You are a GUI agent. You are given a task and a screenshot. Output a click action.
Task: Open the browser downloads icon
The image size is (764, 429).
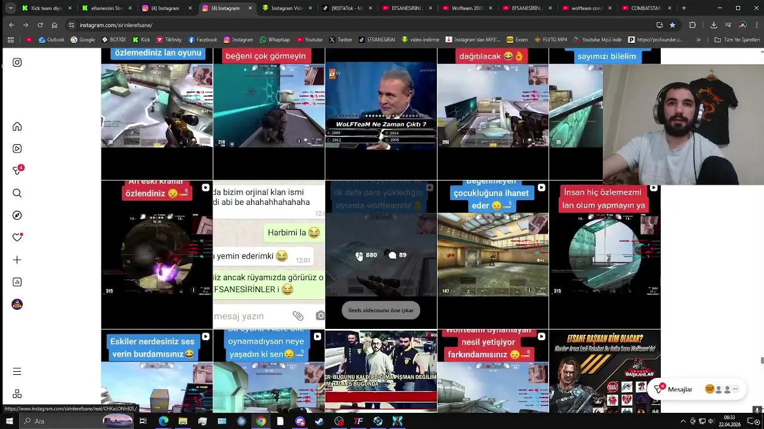(714, 25)
